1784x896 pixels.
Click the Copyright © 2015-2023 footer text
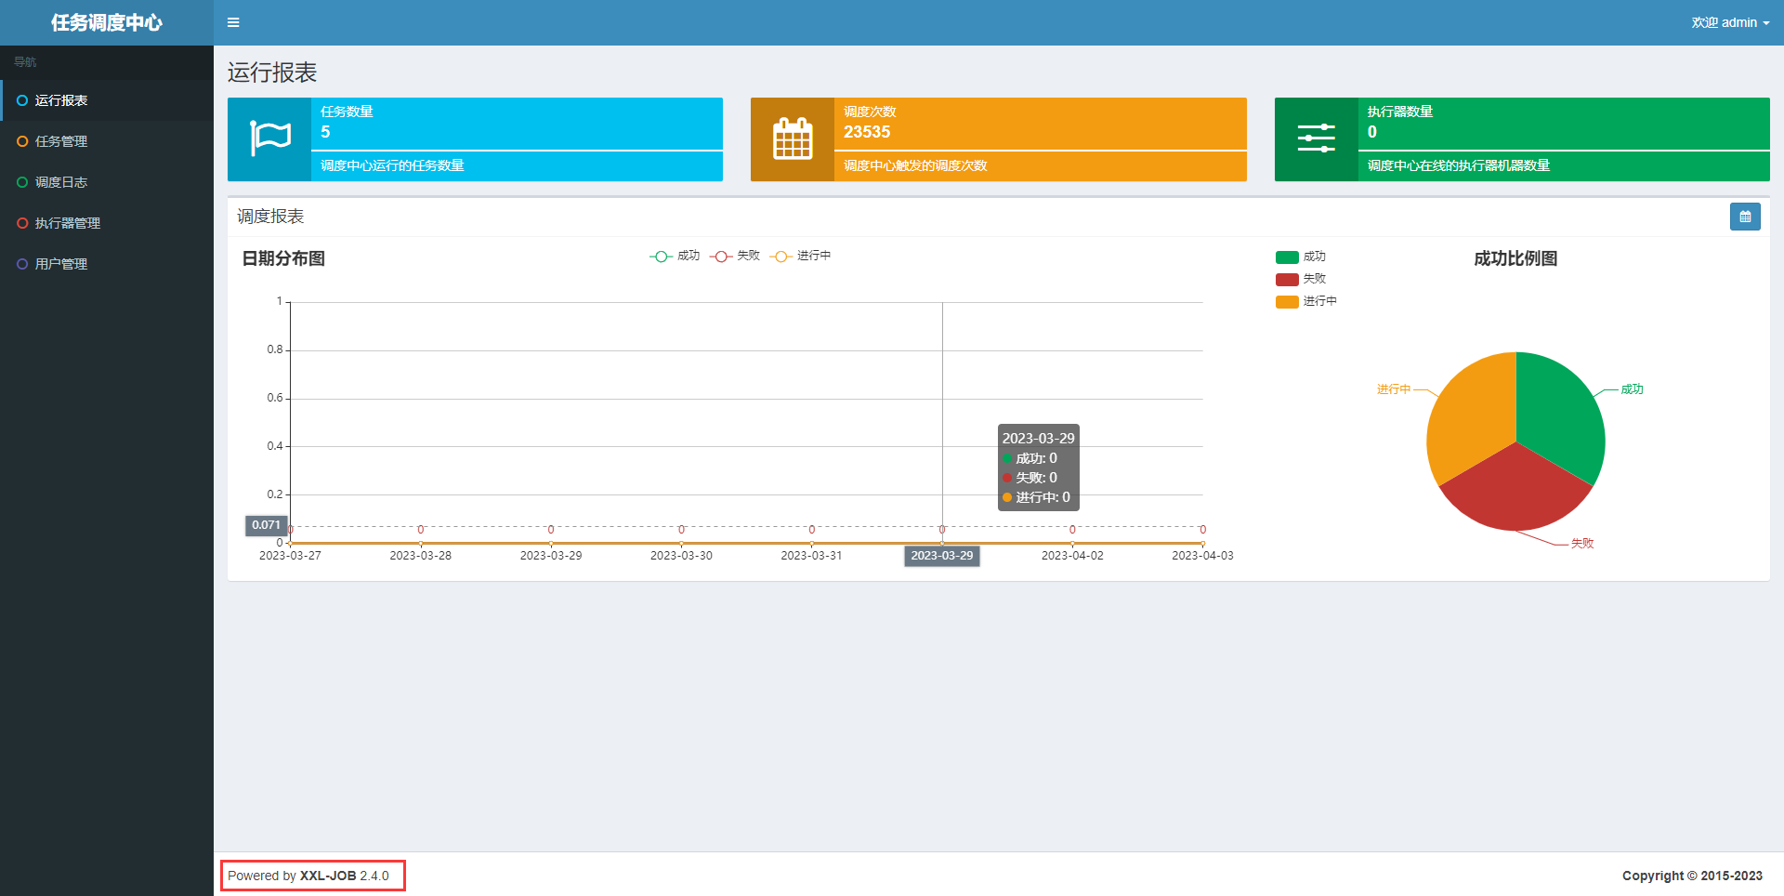coord(1692,876)
